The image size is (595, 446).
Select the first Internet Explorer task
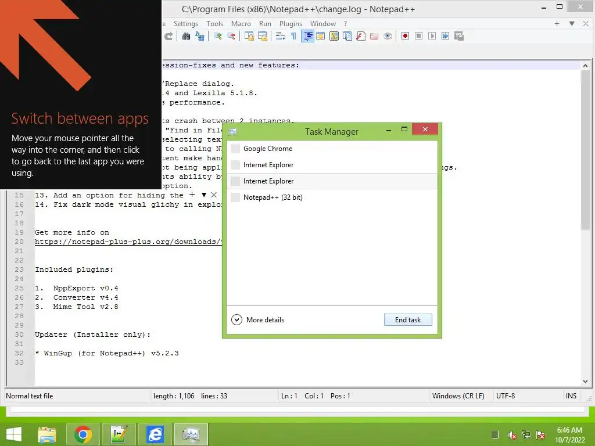(332, 165)
